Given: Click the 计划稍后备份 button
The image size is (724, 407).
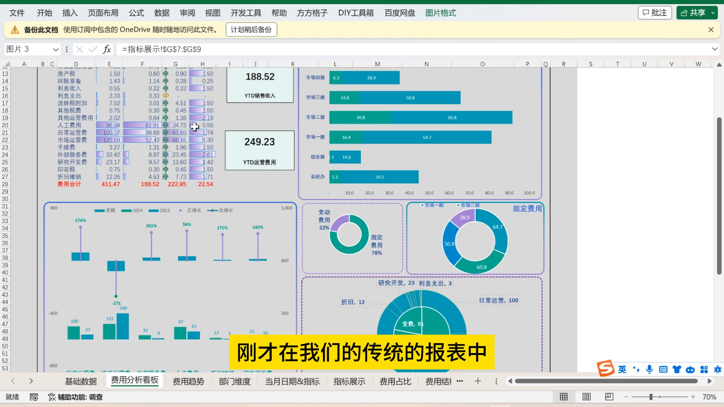Looking at the screenshot, I should click(251, 30).
